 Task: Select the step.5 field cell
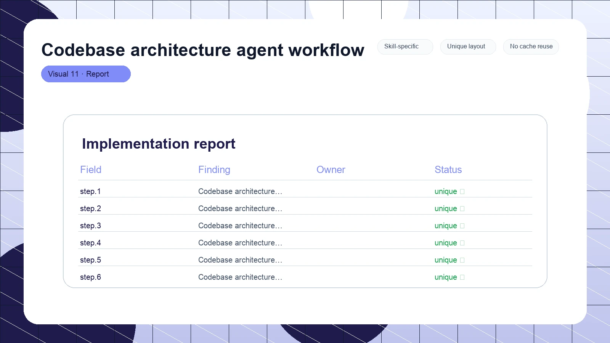click(x=90, y=260)
